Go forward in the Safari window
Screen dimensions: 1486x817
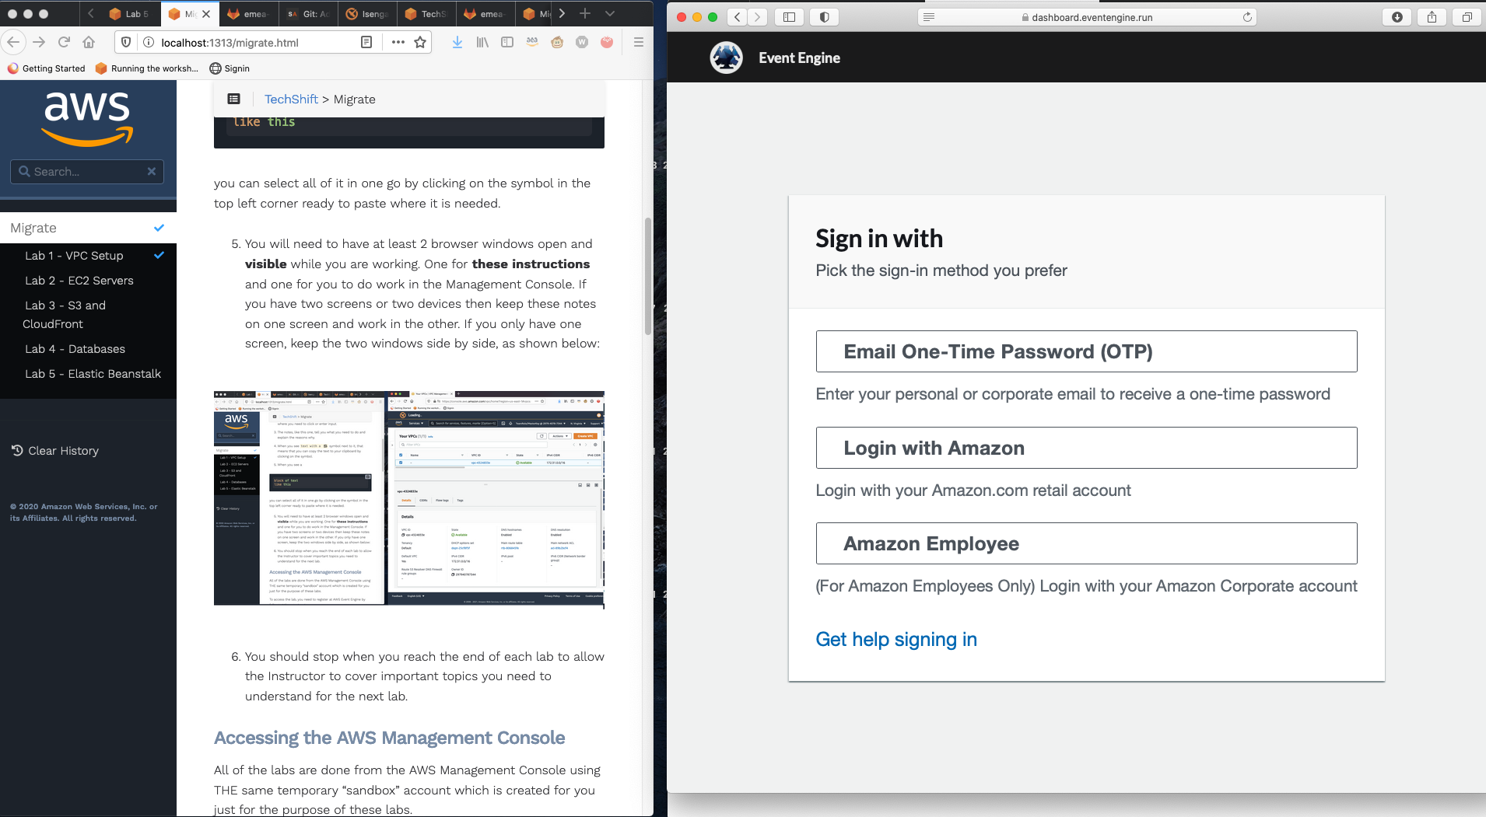coord(757,17)
